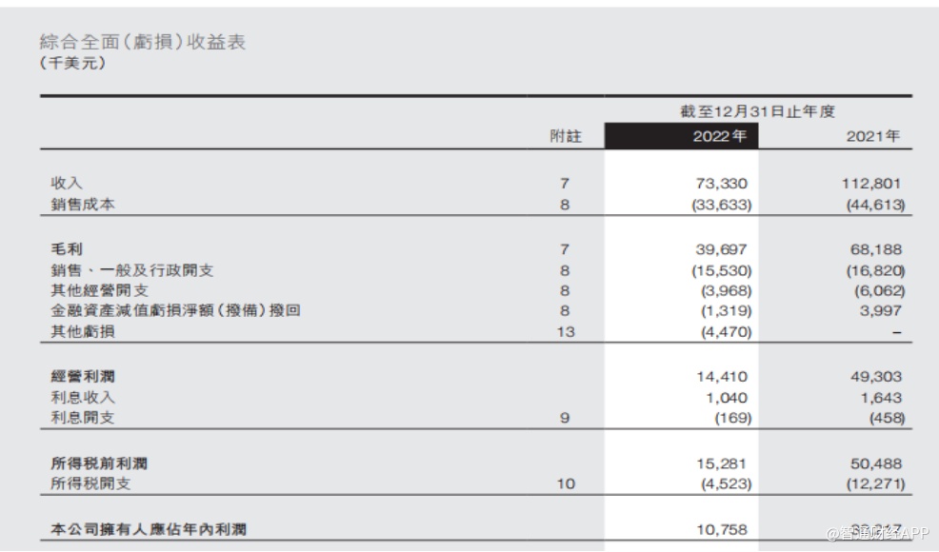Select the 本公司擁有人應佔年內利潤 row label
939x552 pixels.
(149, 529)
